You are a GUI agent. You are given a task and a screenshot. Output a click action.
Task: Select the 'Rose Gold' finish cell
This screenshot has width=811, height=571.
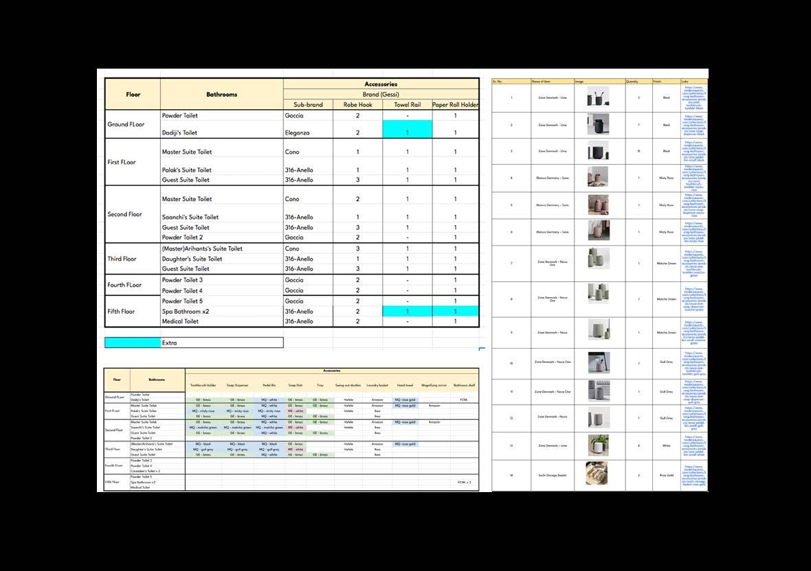pyautogui.click(x=666, y=476)
